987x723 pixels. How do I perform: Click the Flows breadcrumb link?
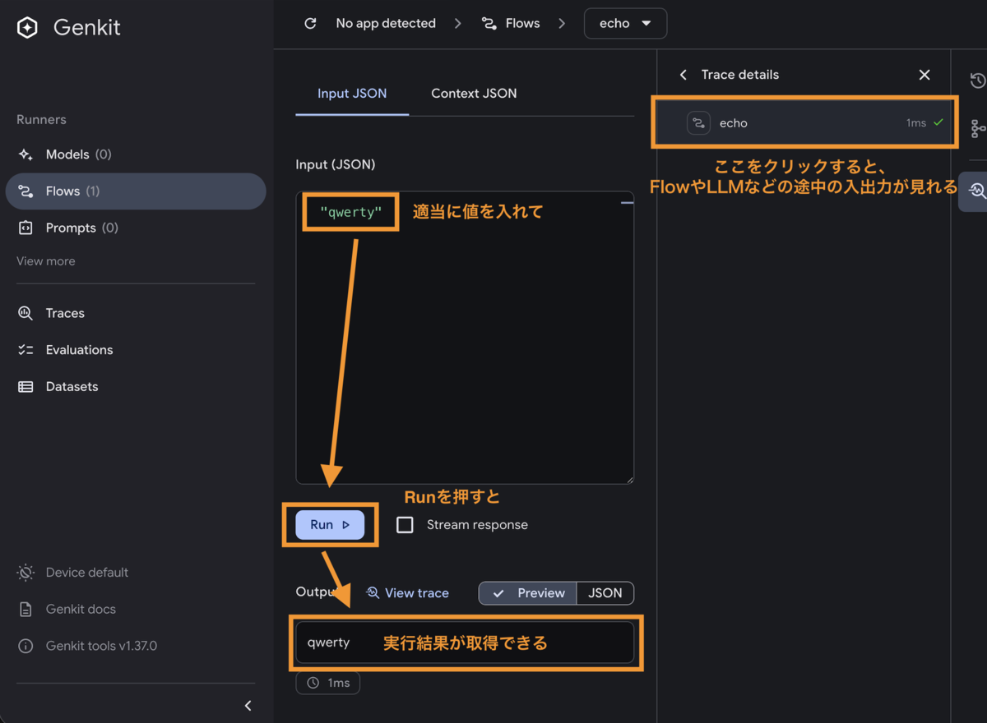[511, 23]
